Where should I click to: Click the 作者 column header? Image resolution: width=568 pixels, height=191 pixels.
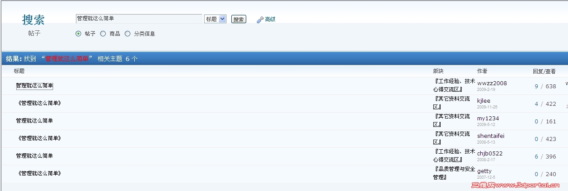[x=482, y=71]
